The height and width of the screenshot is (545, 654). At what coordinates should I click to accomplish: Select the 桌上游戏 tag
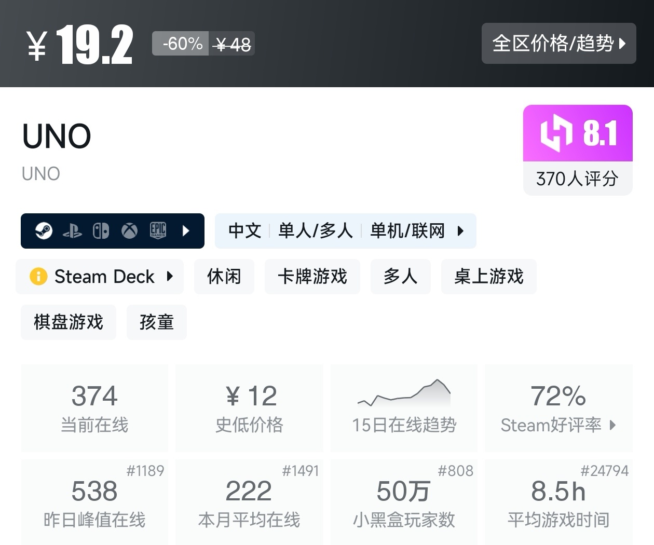[x=488, y=277]
